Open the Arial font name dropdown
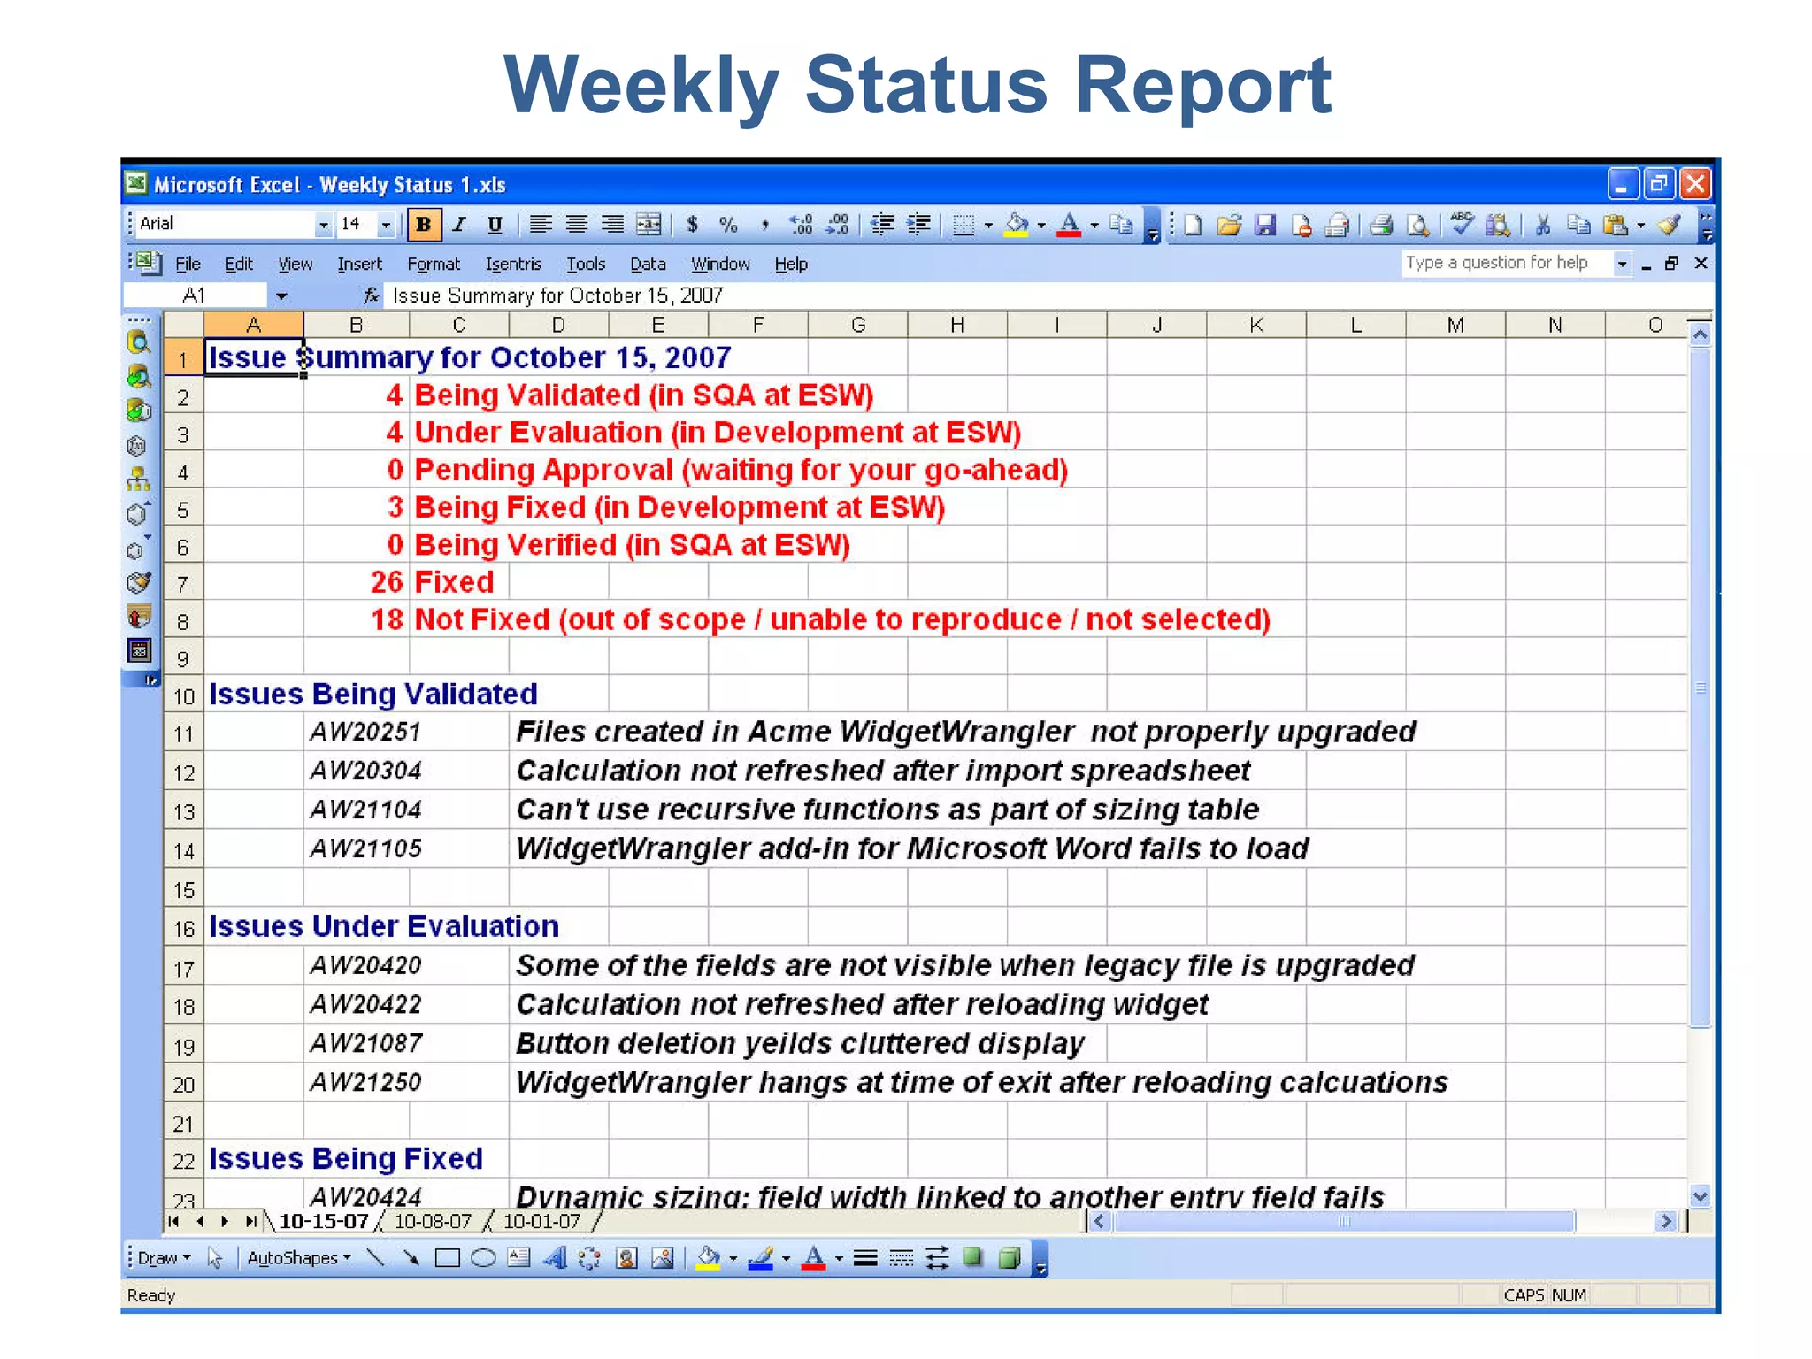 [x=324, y=225]
